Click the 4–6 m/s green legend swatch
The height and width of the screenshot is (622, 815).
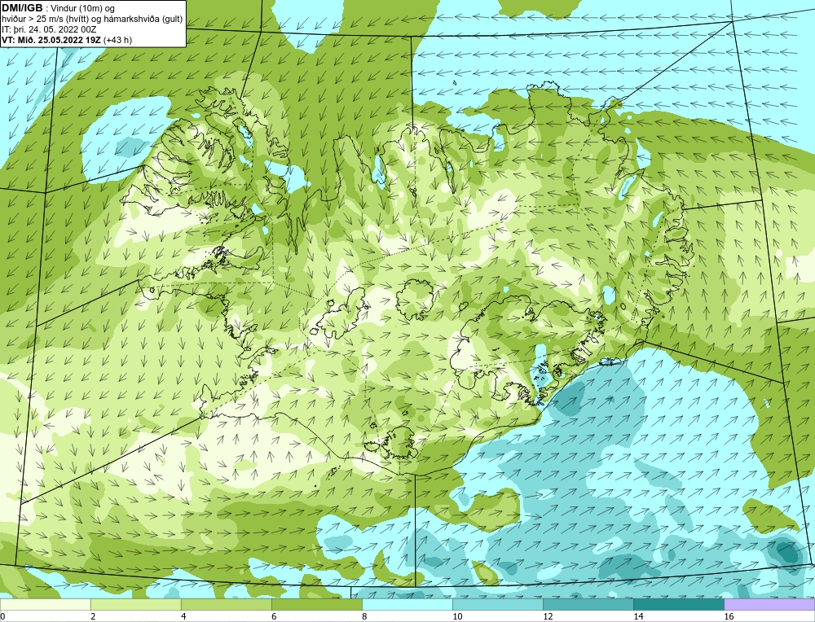226,604
